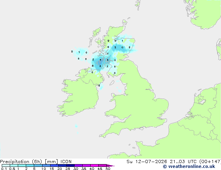Click the '50' legend scale label

click(108, 169)
